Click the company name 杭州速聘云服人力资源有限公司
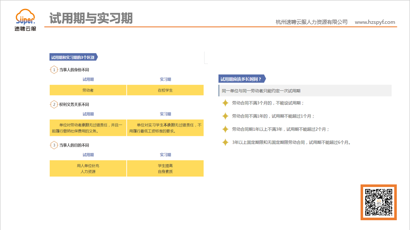The image size is (410, 230). [312, 22]
